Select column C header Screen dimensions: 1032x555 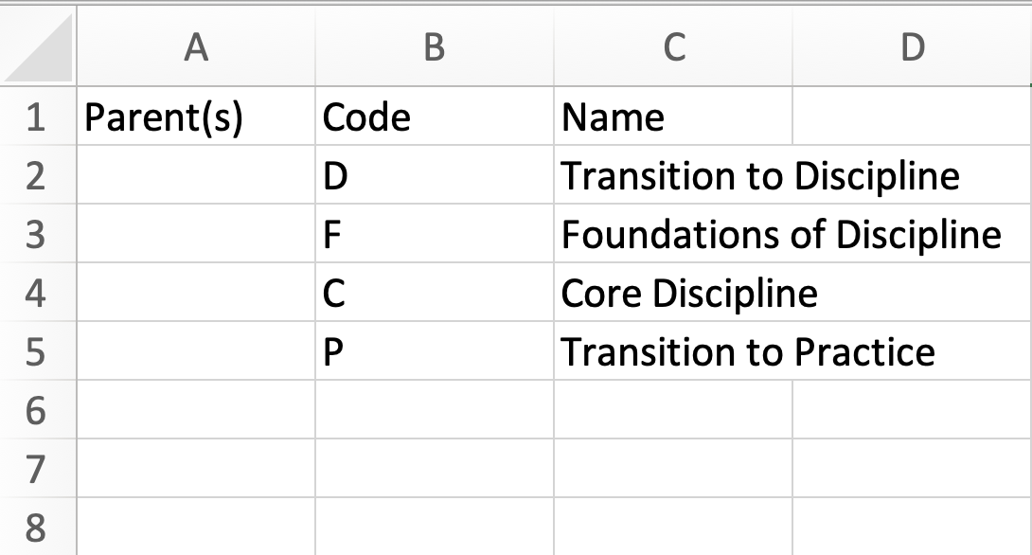pyautogui.click(x=673, y=47)
